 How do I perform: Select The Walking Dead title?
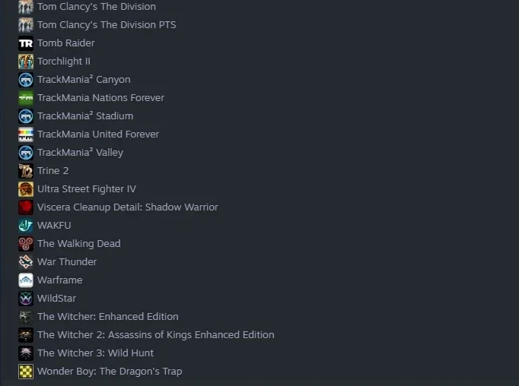coord(79,244)
